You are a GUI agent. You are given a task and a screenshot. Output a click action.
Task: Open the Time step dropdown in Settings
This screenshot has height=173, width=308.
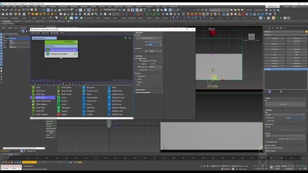284,136
